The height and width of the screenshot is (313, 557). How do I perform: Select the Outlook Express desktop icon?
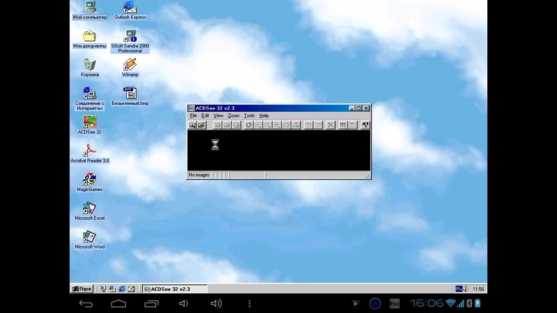tap(130, 10)
